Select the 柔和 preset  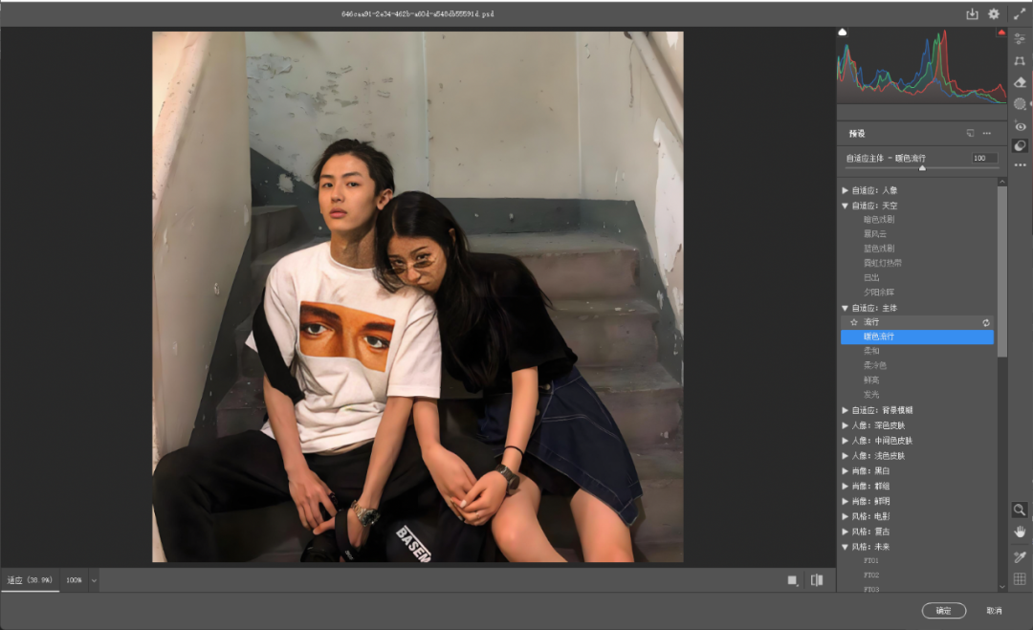tap(871, 351)
